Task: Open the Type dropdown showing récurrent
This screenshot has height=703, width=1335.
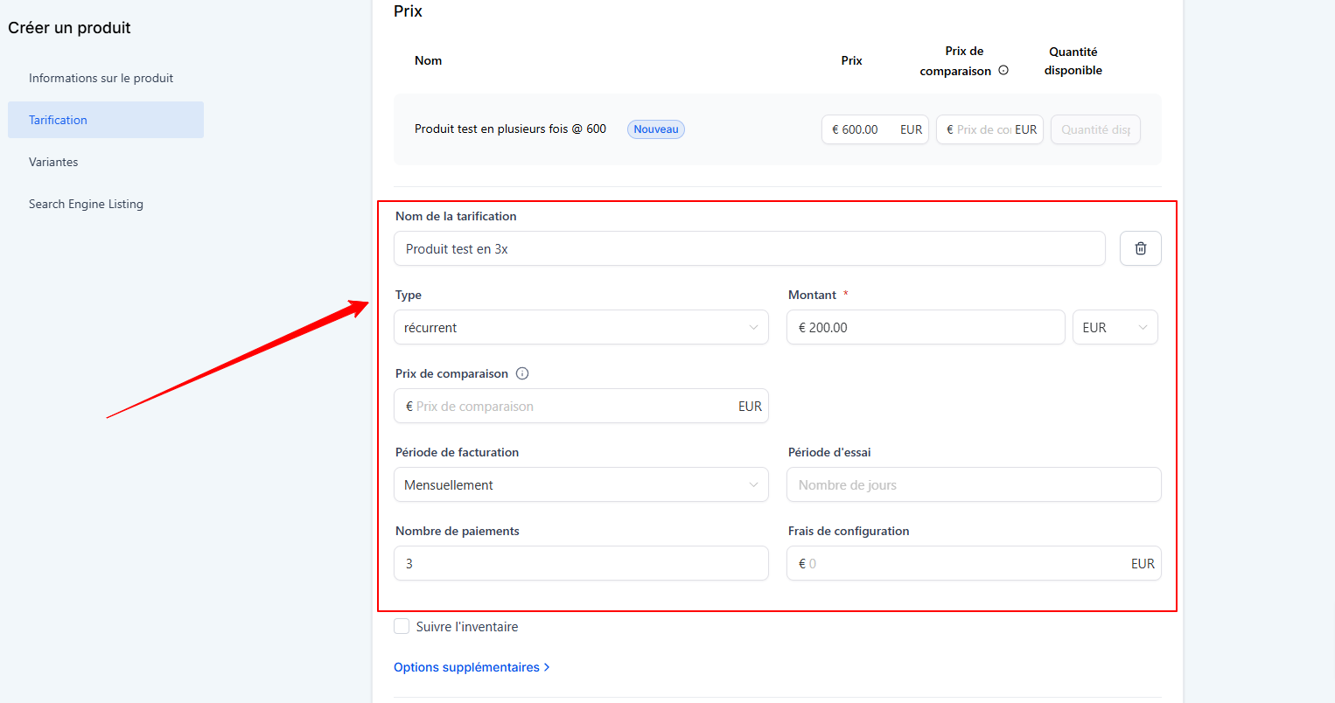Action: coord(581,327)
